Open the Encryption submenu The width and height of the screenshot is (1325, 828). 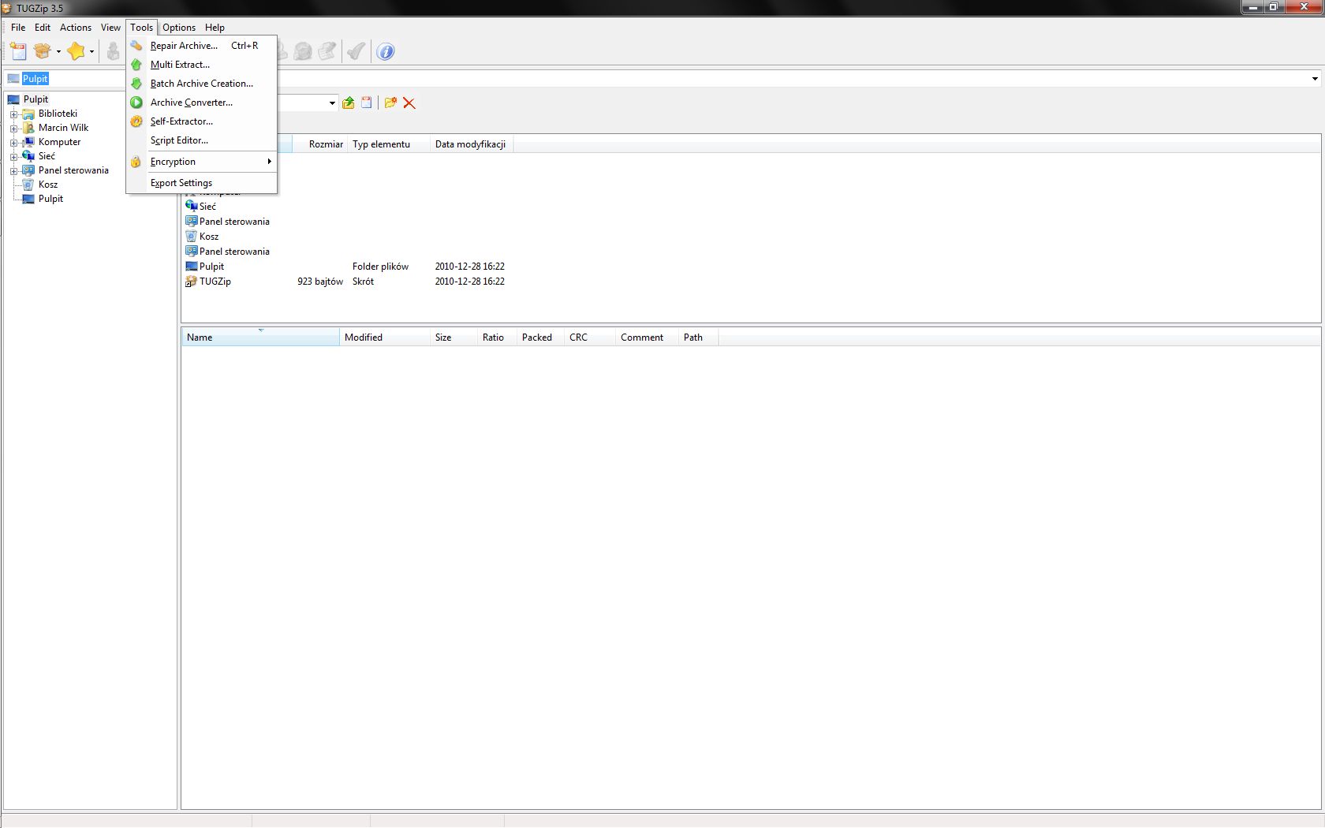coord(202,162)
